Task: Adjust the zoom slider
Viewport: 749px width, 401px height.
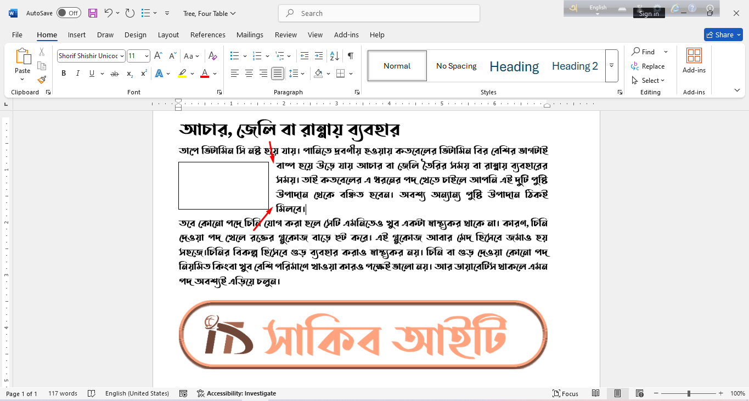Action: coord(688,393)
